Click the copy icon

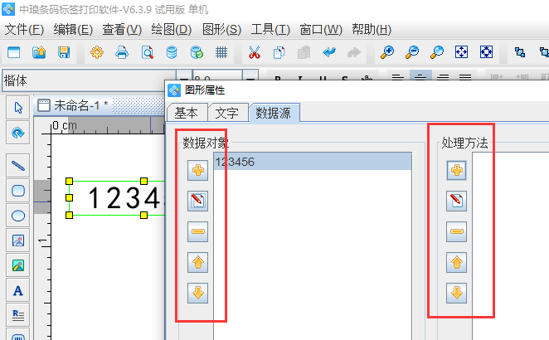tap(279, 52)
